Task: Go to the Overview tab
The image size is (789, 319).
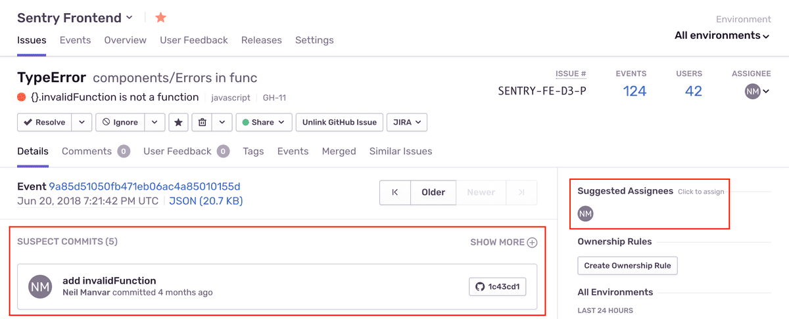Action: click(x=125, y=40)
